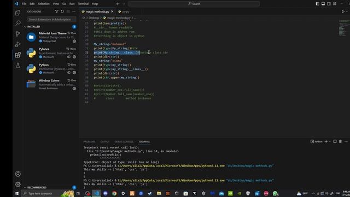The height and width of the screenshot is (197, 350).
Task: Toggle primary side bar layout button
Action: (x=317, y=4)
